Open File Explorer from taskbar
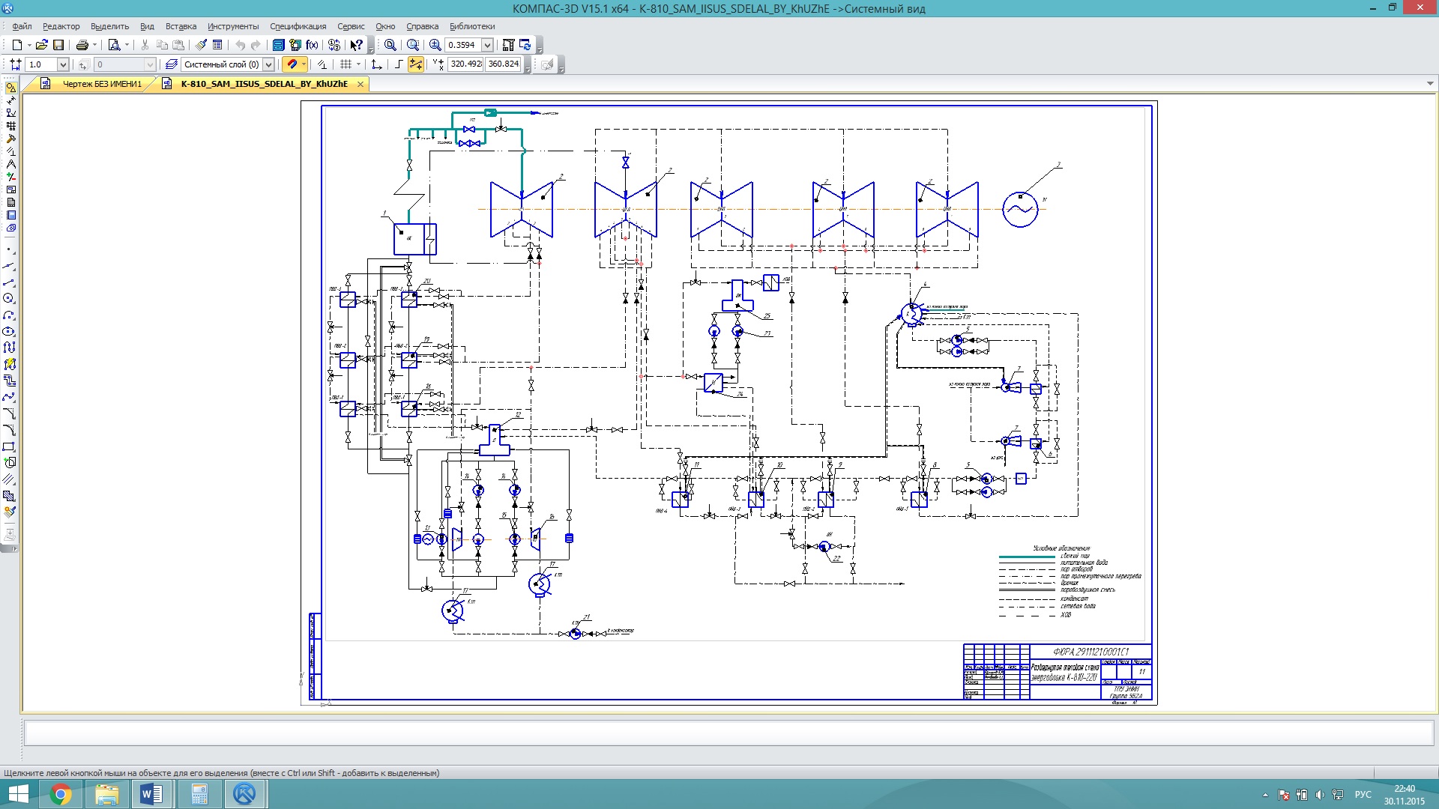Viewport: 1439px width, 809px height. tap(106, 794)
